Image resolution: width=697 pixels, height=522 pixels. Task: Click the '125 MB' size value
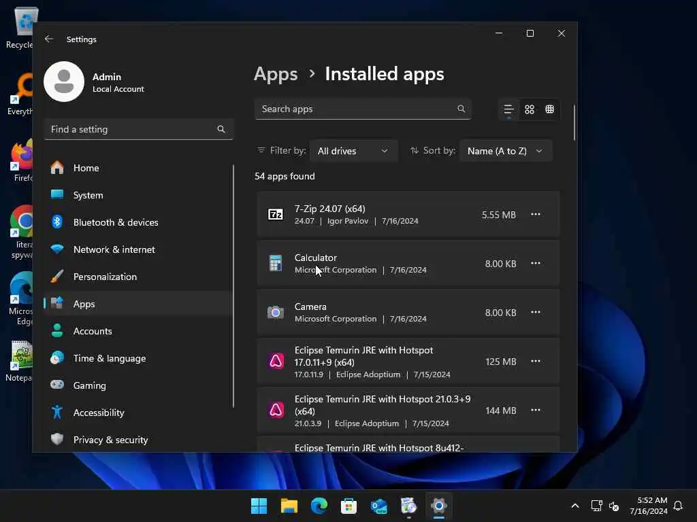pyautogui.click(x=501, y=362)
